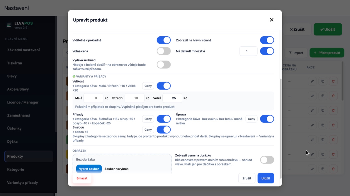Enable the Volná cena switch
The image size is (350, 196).
[164, 51]
